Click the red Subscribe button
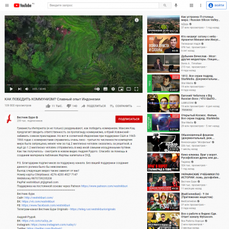Viewport: 229px width, 229px height. pos(129,119)
